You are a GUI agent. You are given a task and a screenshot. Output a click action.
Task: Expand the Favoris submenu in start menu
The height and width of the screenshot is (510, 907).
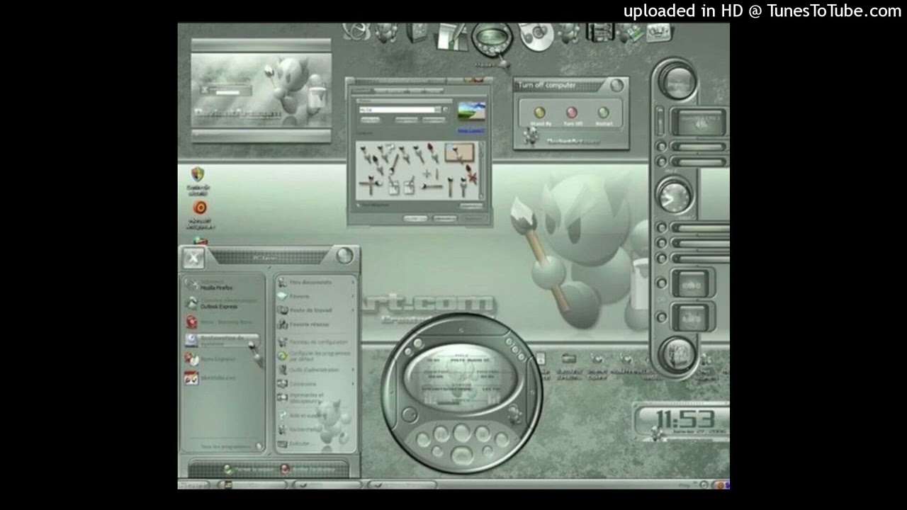(x=316, y=296)
